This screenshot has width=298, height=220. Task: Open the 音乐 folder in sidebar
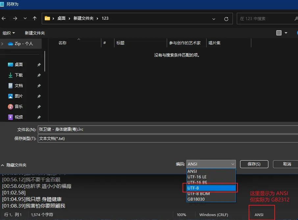18,106
